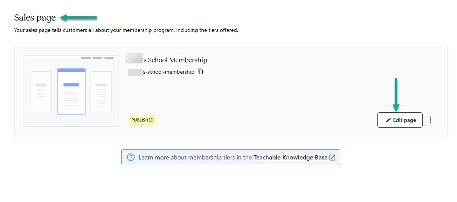Select the highlighted middle tier in thumbnail
The image size is (457, 202).
click(71, 91)
